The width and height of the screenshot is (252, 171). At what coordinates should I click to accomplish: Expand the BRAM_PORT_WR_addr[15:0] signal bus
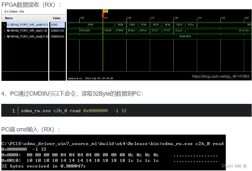tap(4, 25)
